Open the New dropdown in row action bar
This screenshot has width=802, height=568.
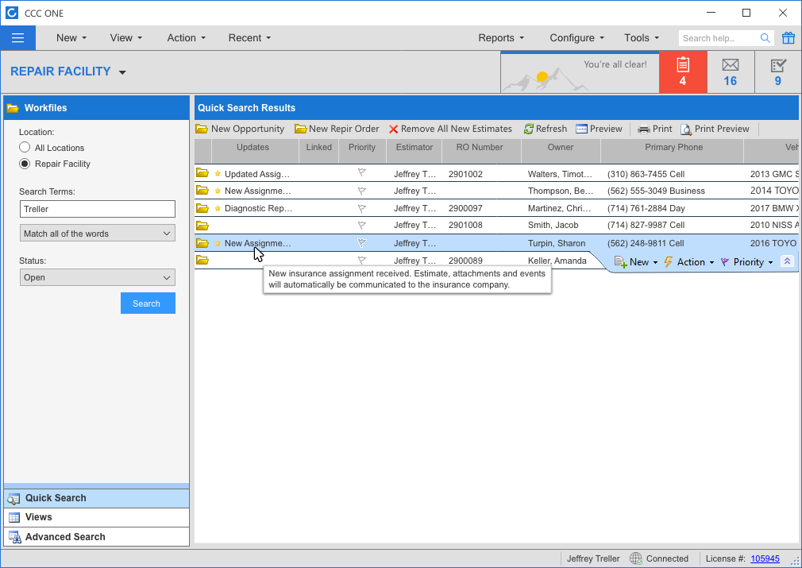tap(636, 262)
